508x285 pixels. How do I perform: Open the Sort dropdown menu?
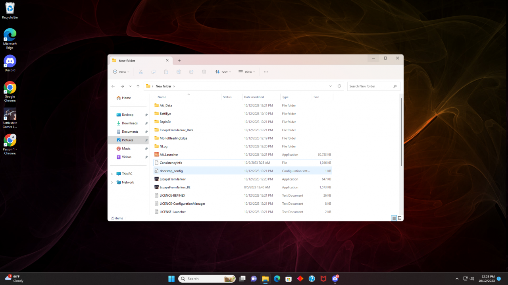(223, 72)
